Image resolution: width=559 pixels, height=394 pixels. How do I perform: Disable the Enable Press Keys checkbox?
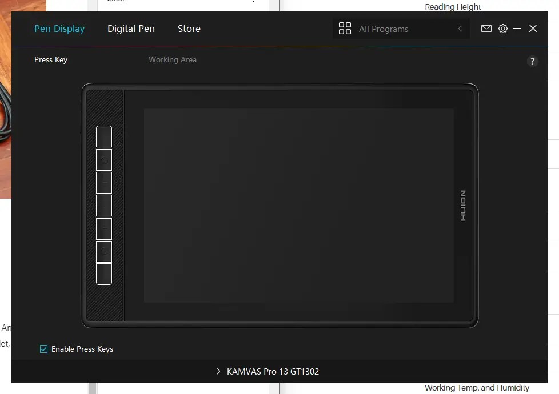pyautogui.click(x=43, y=349)
